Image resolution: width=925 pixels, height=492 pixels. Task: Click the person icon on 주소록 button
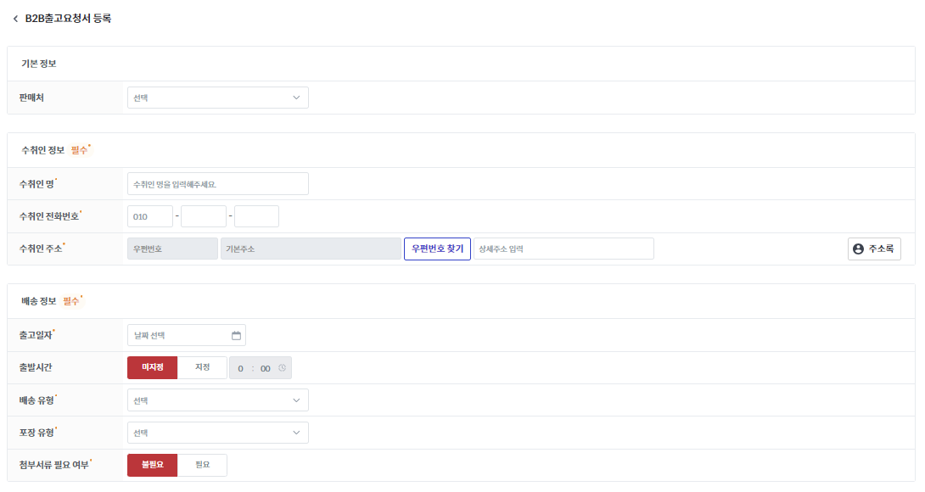pyautogui.click(x=858, y=249)
